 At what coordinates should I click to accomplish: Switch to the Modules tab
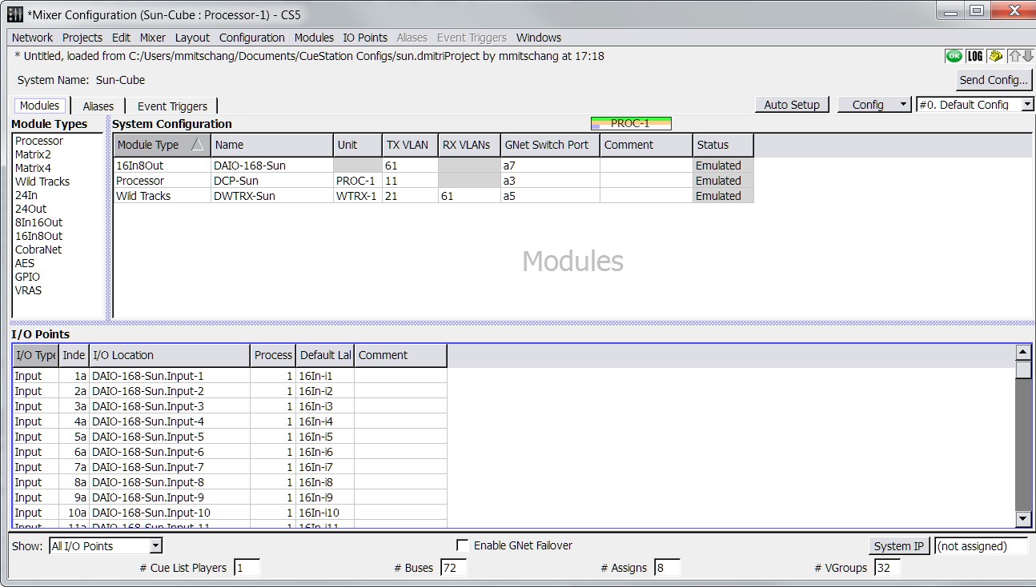tap(39, 106)
